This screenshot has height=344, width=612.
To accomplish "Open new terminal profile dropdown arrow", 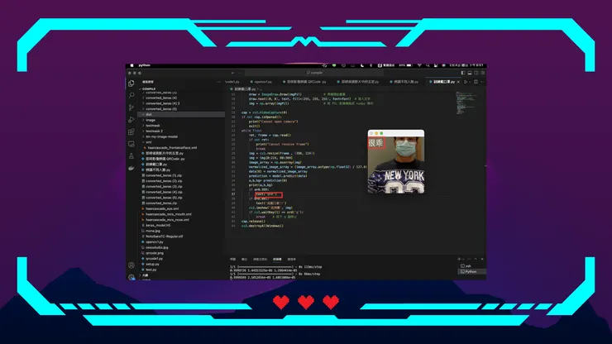I will click(463, 259).
